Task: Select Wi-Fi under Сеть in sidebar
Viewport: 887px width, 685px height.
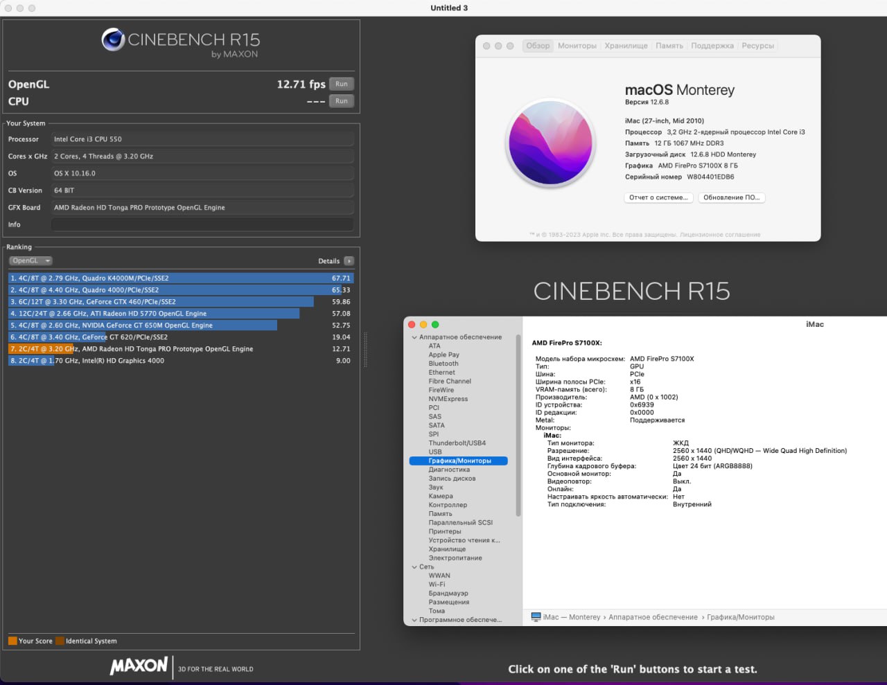Action: (x=437, y=585)
